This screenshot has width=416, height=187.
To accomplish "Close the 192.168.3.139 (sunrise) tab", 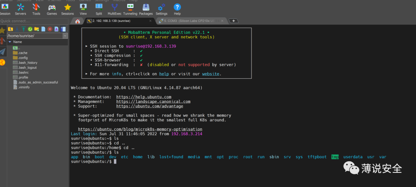I will point(149,21).
